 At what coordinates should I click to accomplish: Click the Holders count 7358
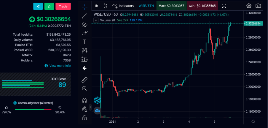pos(67,60)
